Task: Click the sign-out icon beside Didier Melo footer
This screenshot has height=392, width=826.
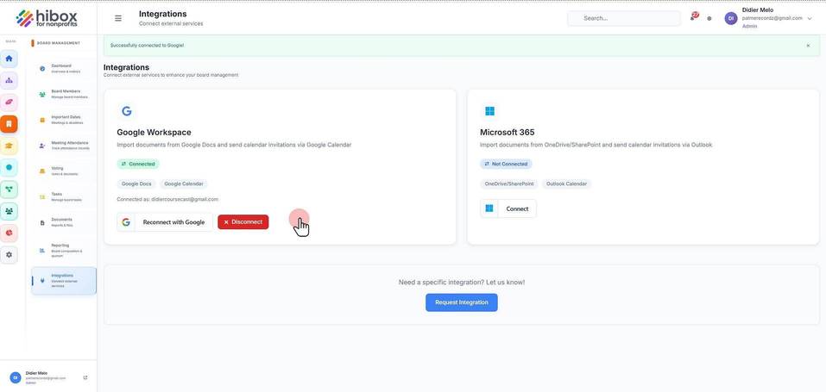Action: pos(85,378)
